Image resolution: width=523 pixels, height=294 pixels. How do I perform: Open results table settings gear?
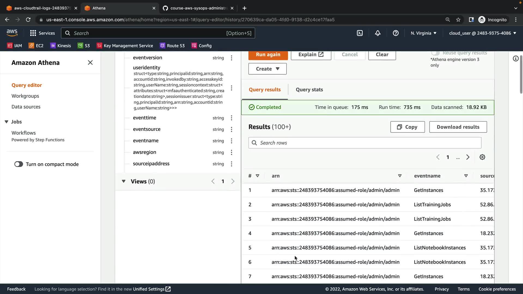[482, 157]
